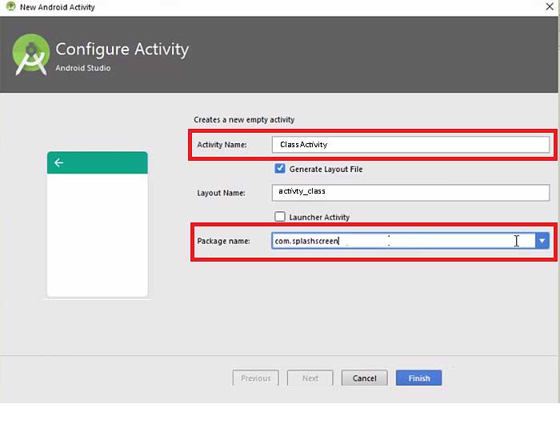This screenshot has width=560, height=436.
Task: Click the disabled Previous button
Action: point(256,378)
